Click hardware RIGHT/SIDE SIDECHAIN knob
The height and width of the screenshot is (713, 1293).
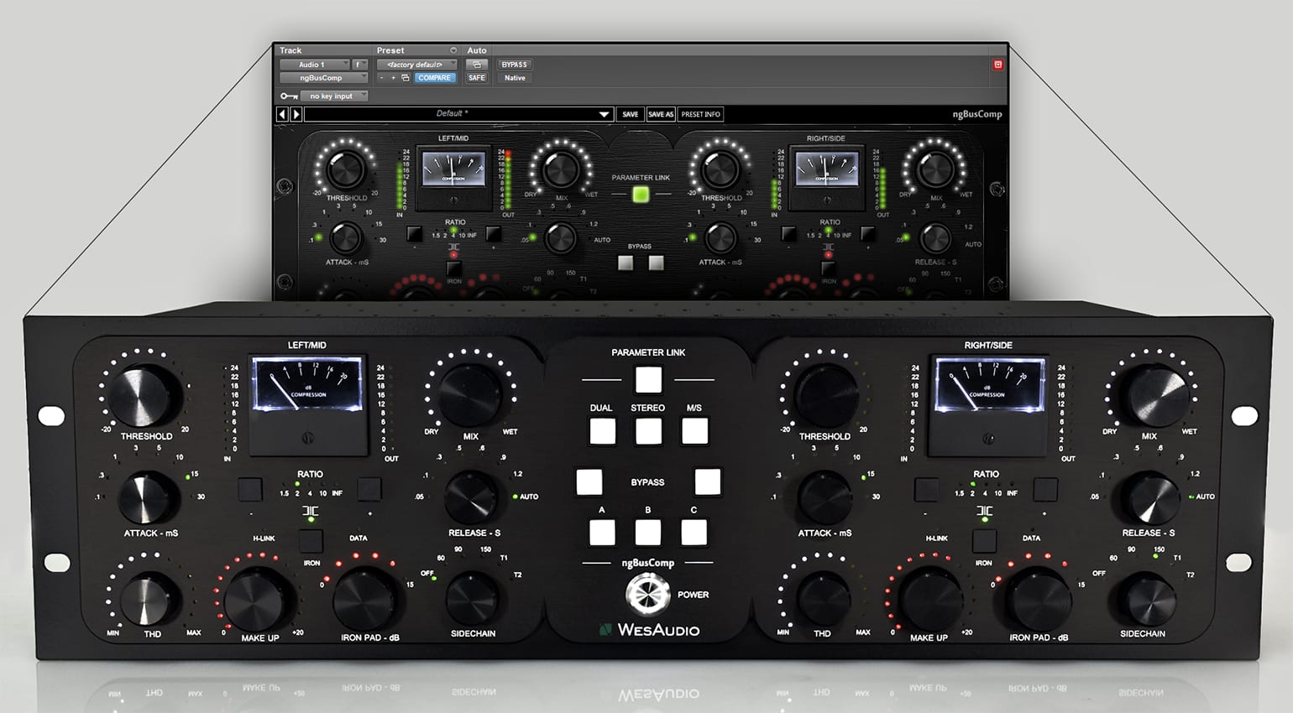point(1146,598)
